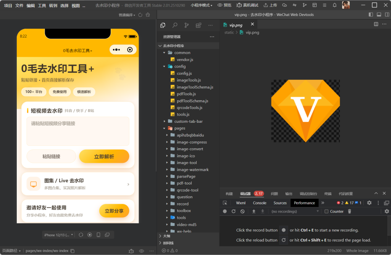391x255 pixels.
Task: Click the explorer files icon
Action: 163,25
